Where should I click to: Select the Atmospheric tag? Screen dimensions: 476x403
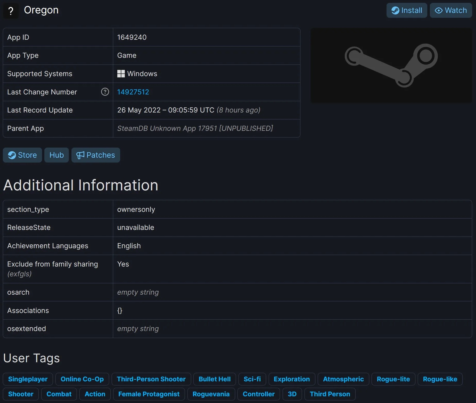click(x=343, y=379)
